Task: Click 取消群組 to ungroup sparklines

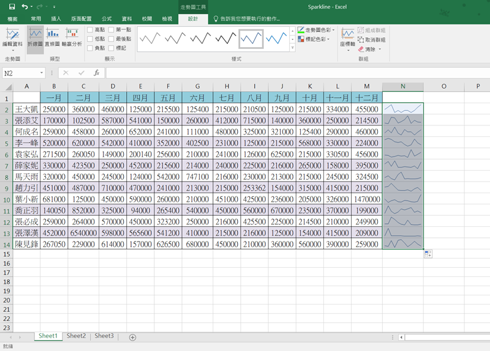Action: [x=371, y=40]
